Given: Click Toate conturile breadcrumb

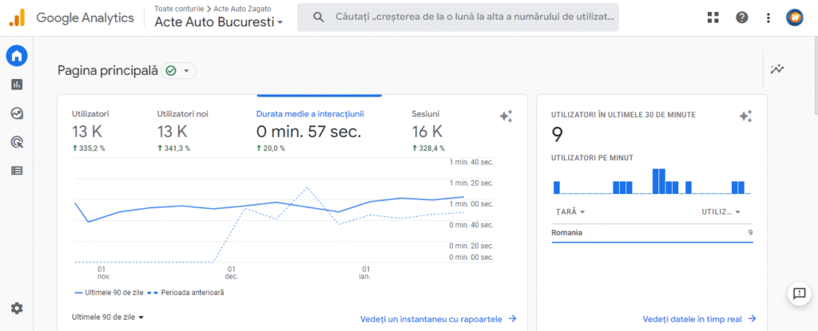Looking at the screenshot, I should pyautogui.click(x=179, y=9).
